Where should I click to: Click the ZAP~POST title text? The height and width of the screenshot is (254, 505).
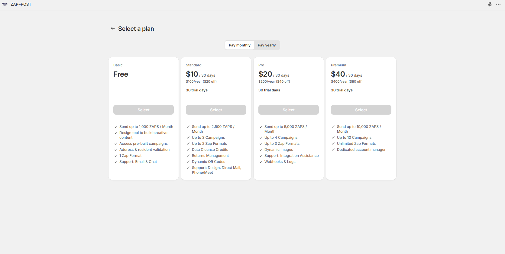point(21,4)
